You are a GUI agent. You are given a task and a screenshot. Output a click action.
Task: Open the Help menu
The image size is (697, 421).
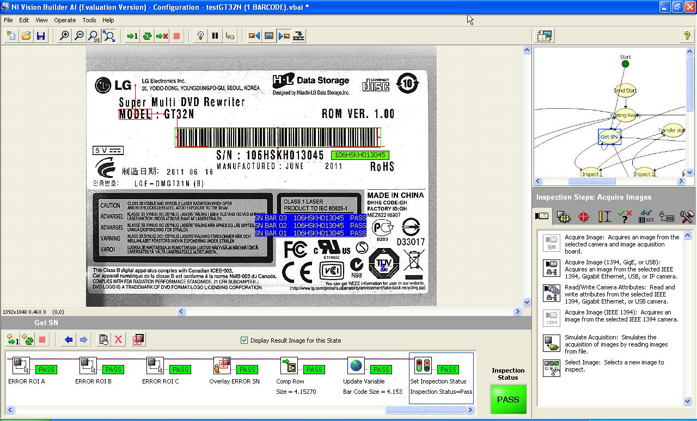[x=108, y=20]
